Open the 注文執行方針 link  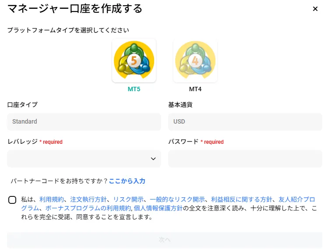coord(88,199)
